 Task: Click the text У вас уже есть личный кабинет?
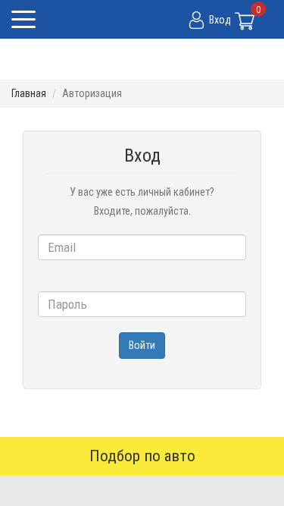pyautogui.click(x=142, y=193)
